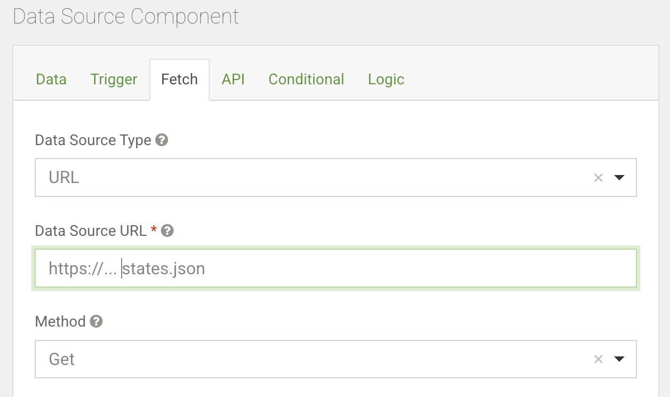This screenshot has height=397, width=670.
Task: Open the Conditional tab
Action: point(306,80)
